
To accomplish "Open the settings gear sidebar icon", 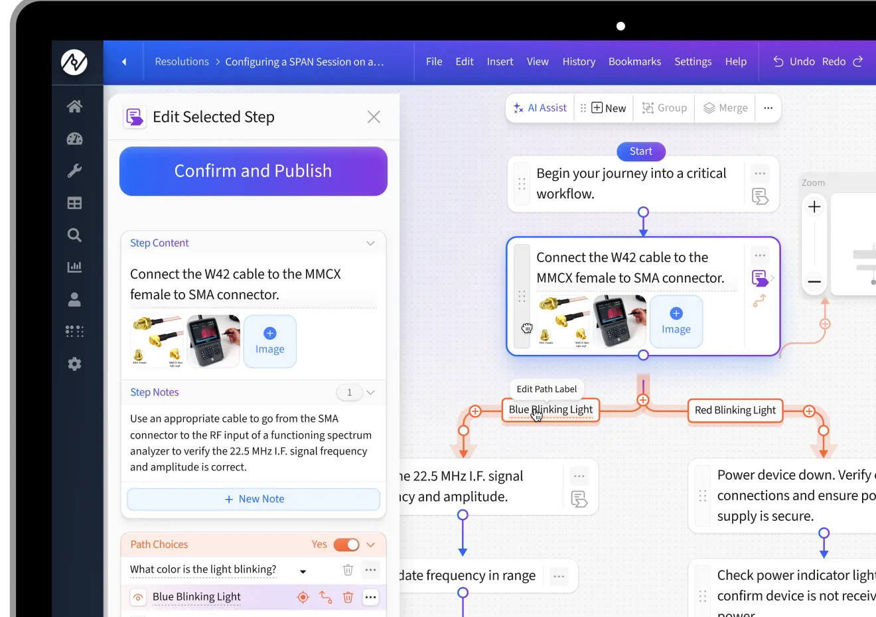I will [x=74, y=364].
